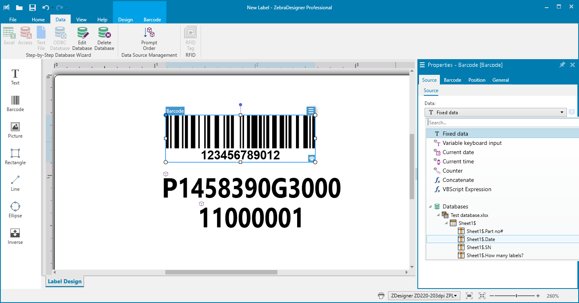Screen dimensions: 579x303
Task: Switch to the Home ribbon tab
Action: pyautogui.click(x=38, y=19)
